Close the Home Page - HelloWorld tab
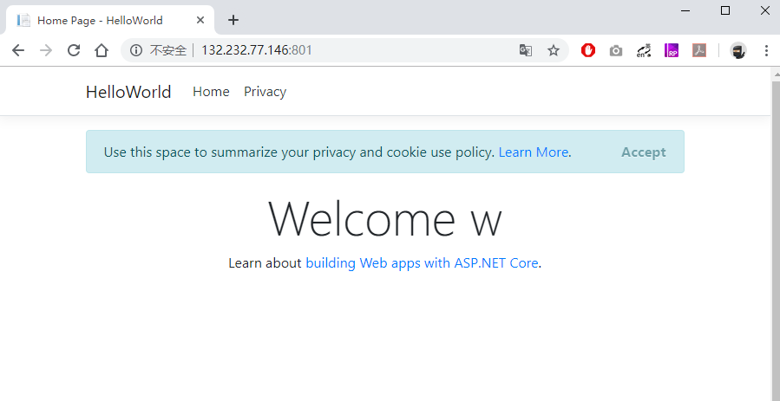This screenshot has height=401, width=780. pos(200,20)
